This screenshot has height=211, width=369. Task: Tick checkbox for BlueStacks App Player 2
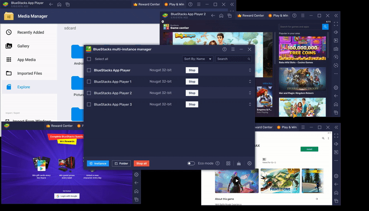click(x=89, y=93)
